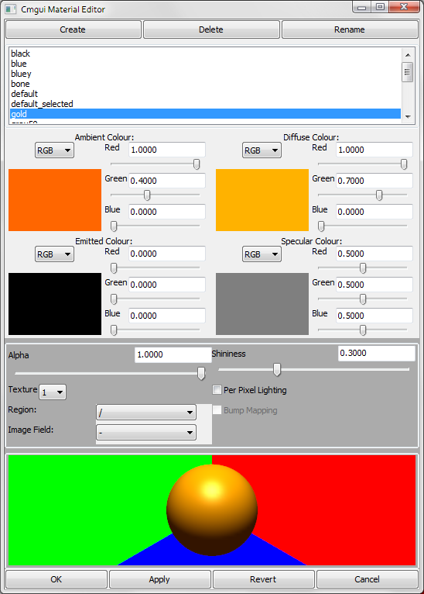Click the Diffuse Colour Green value field
Viewport: 424px width, 594px height.
click(374, 181)
